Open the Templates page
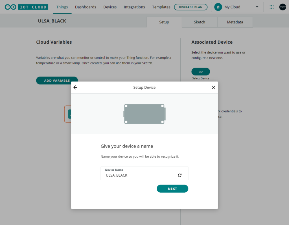Image resolution: width=289 pixels, height=225 pixels. coord(161,7)
